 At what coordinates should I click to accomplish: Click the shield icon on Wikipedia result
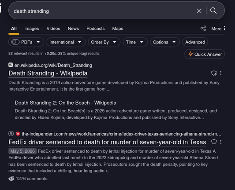point(214,73)
